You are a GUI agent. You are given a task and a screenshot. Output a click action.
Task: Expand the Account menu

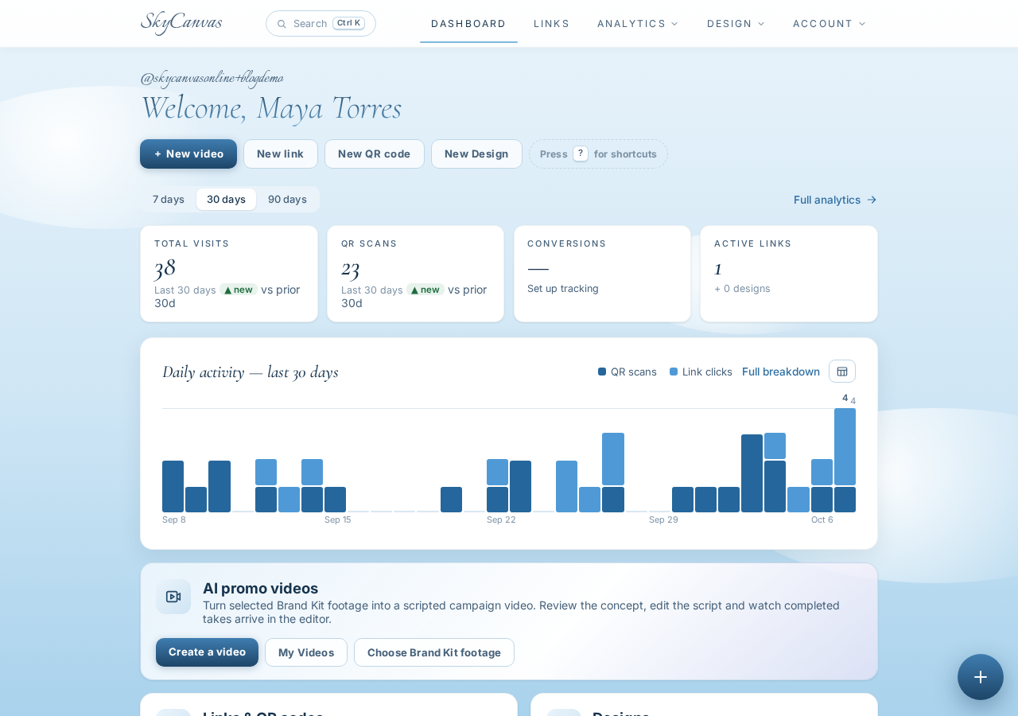[x=830, y=24]
